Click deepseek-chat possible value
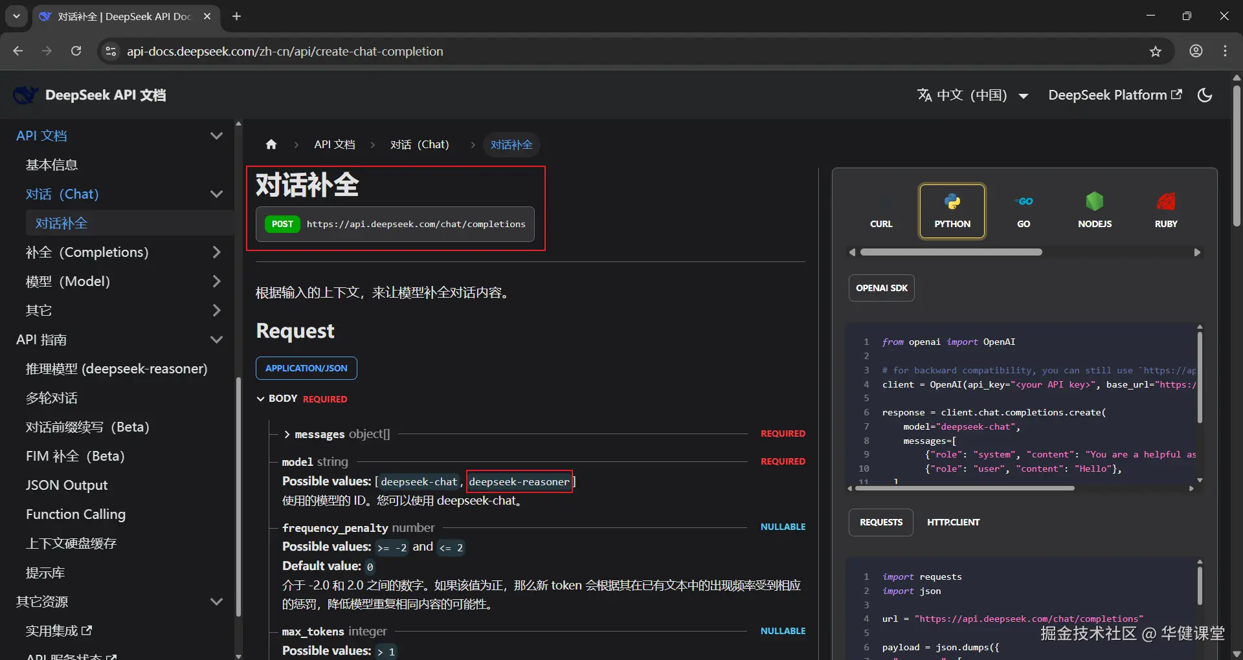 point(419,481)
